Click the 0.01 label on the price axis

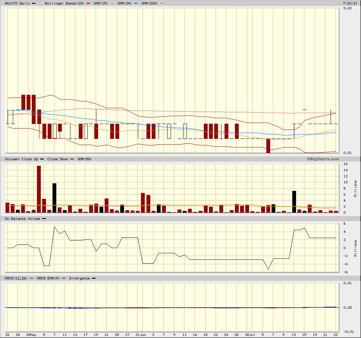coord(348,153)
